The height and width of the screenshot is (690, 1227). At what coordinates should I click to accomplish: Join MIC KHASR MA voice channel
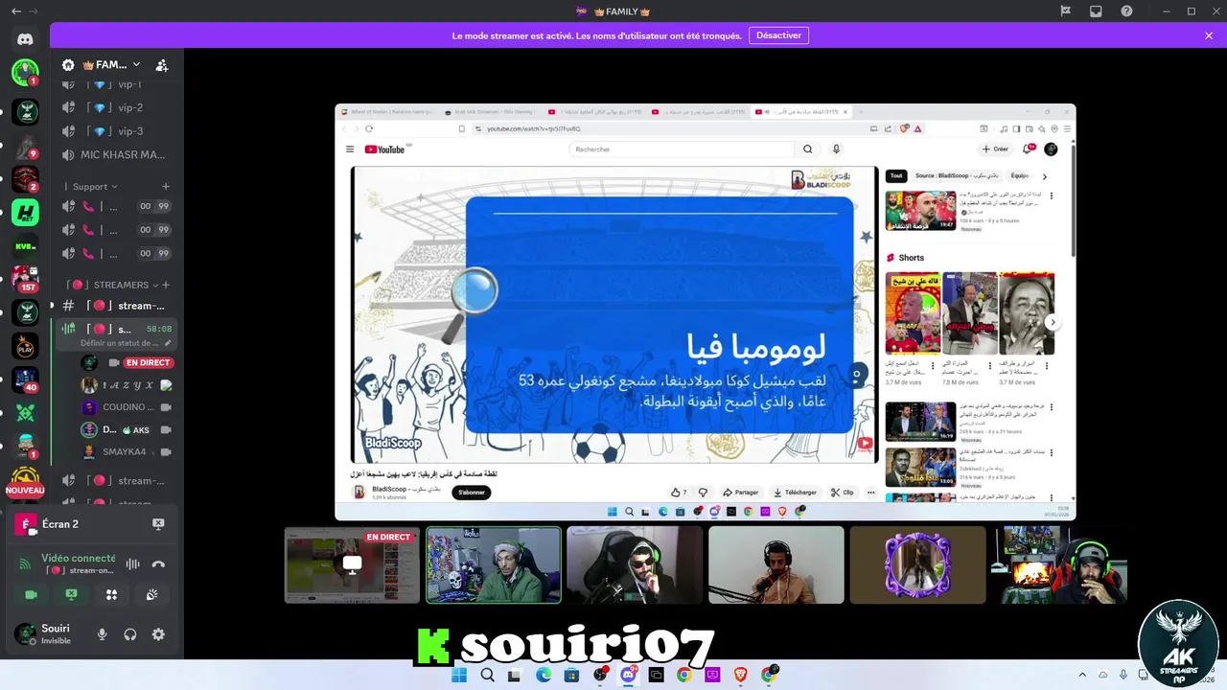pos(117,154)
